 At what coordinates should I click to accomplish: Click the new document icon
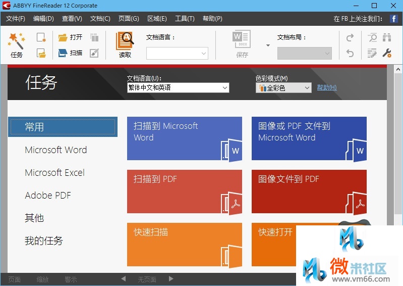[41, 37]
